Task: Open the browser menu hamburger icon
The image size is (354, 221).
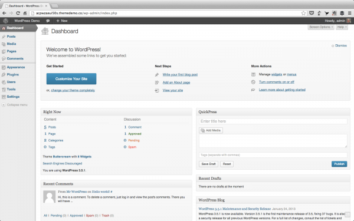Action: [x=349, y=13]
